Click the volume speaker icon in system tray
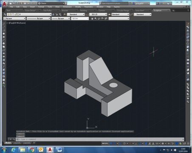Viewport: 192px width, 153px height. tap(172, 150)
